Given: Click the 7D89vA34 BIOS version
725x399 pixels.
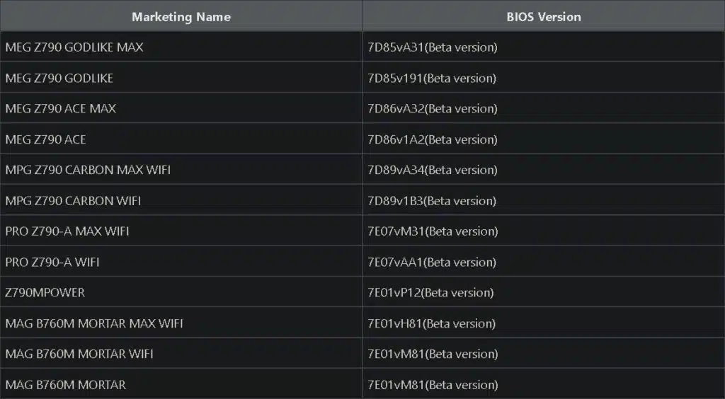Looking at the screenshot, I should pos(433,170).
